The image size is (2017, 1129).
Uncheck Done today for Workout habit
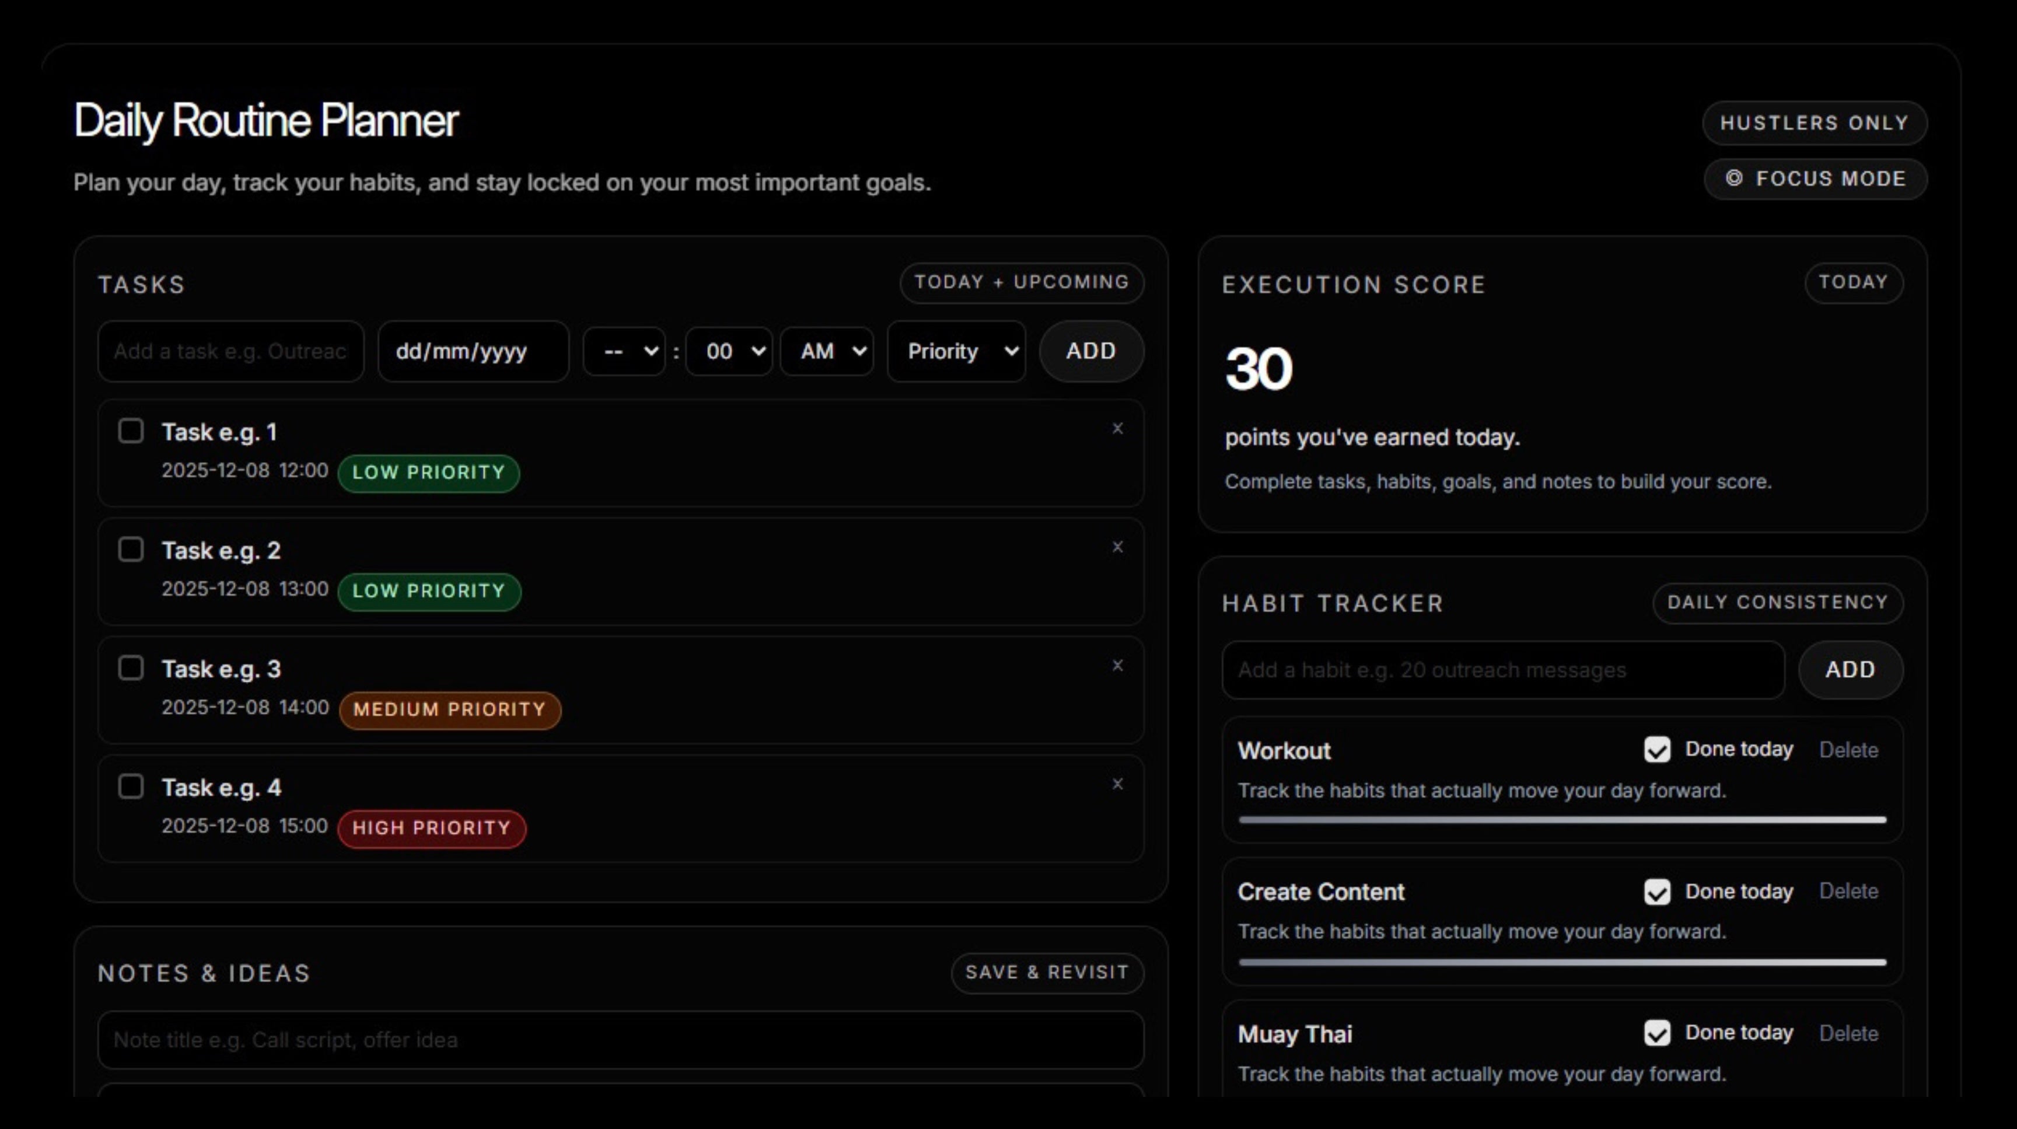pos(1657,749)
